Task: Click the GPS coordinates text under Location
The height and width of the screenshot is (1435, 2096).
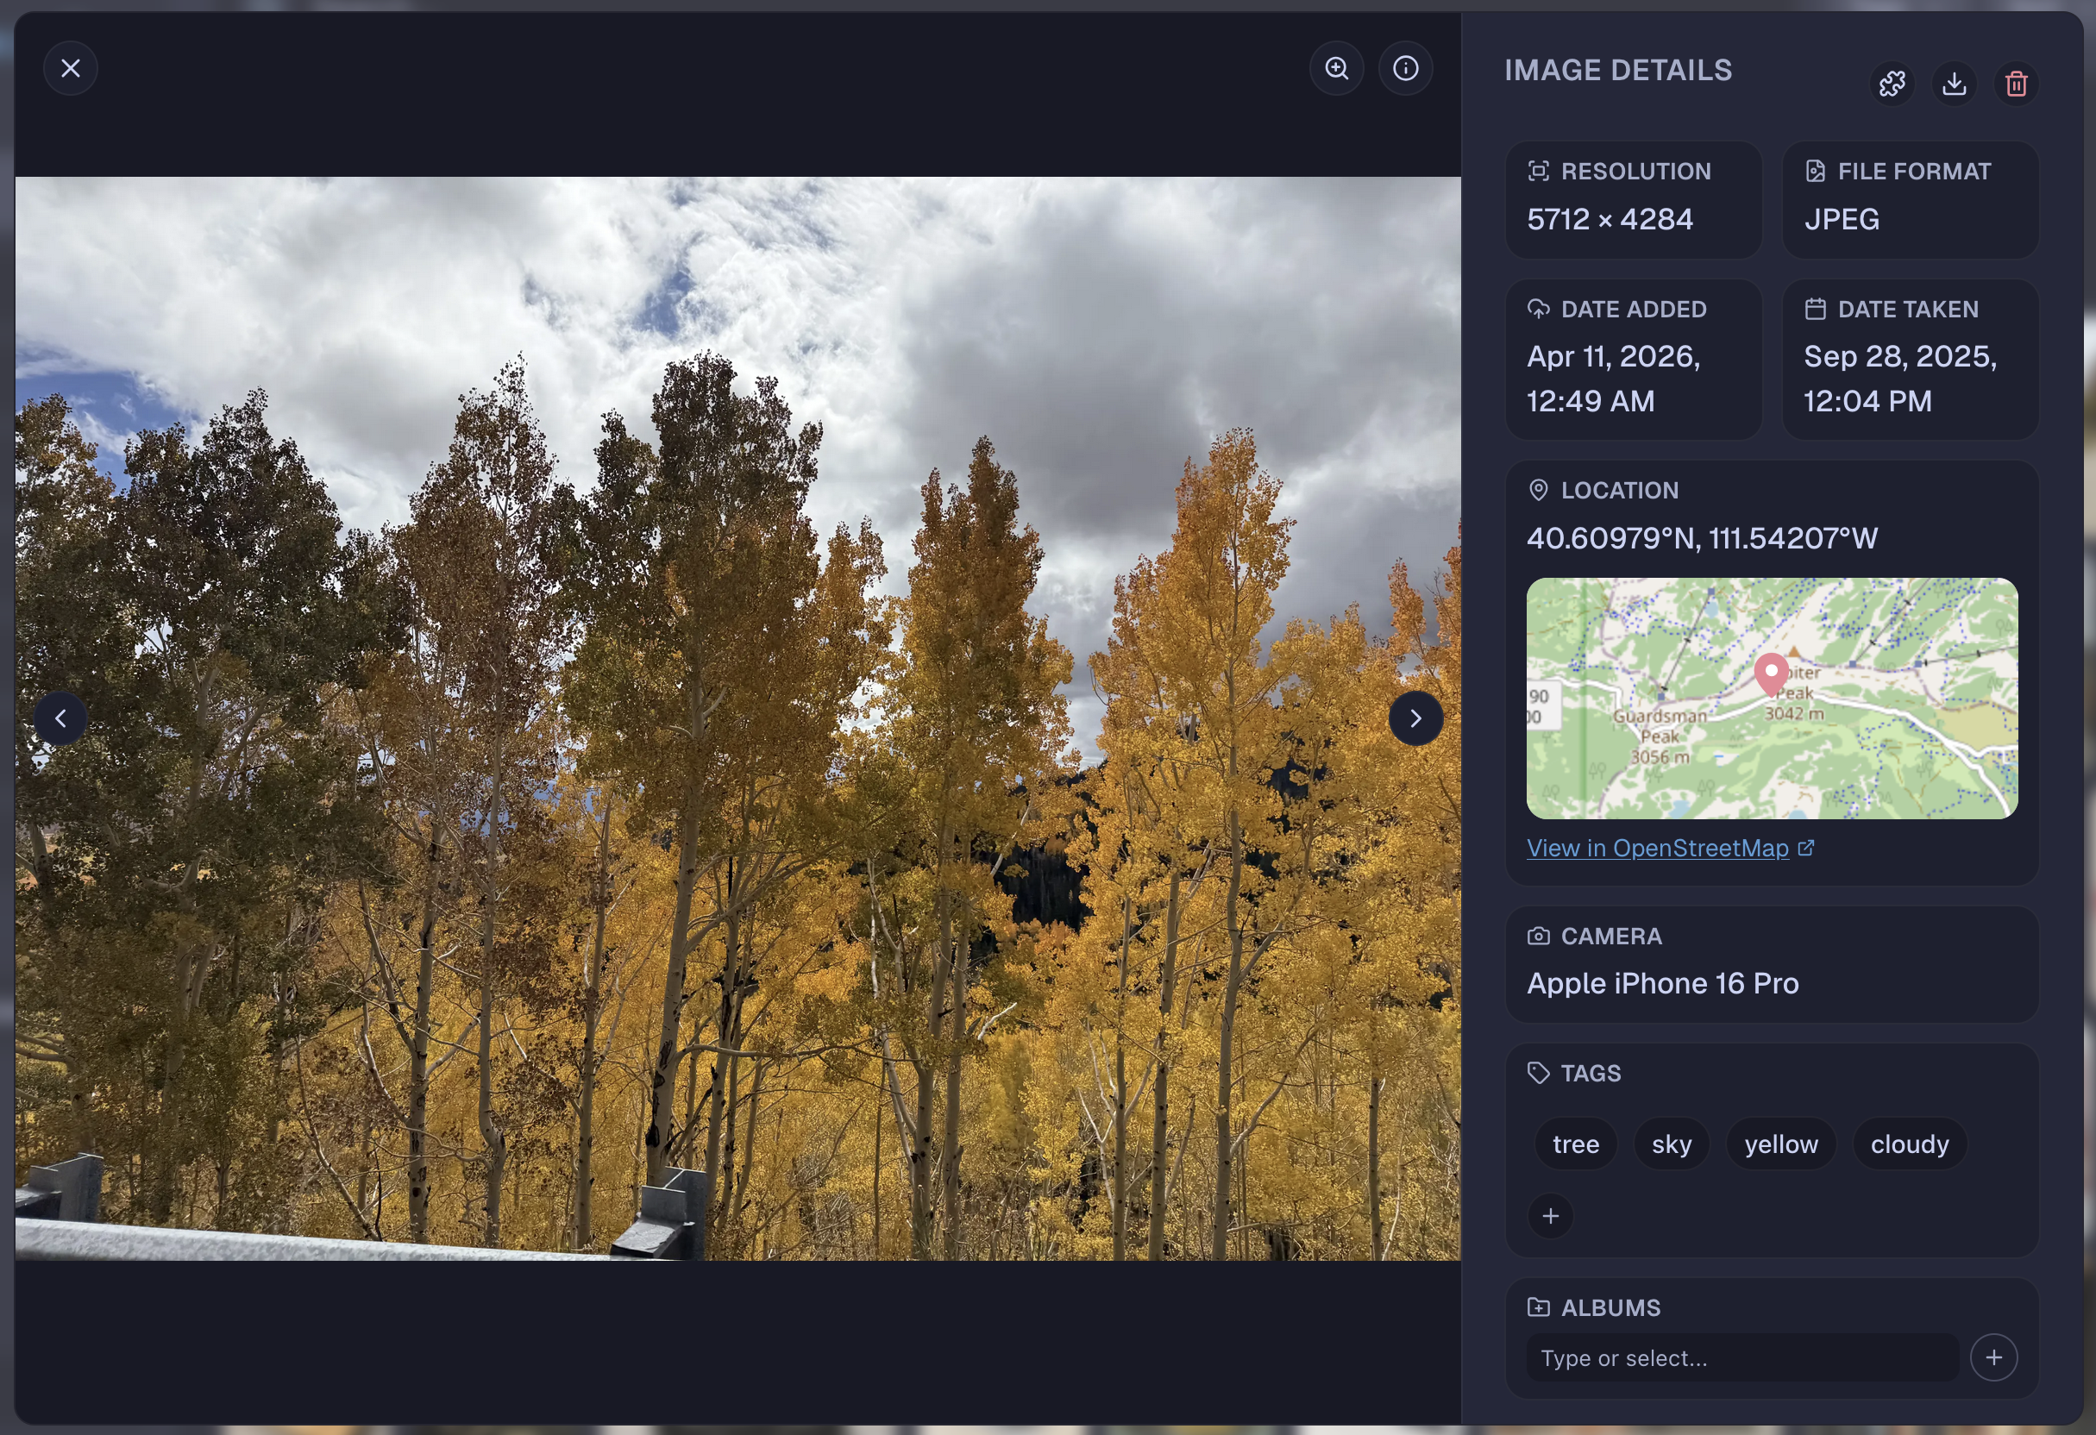Action: [1701, 537]
